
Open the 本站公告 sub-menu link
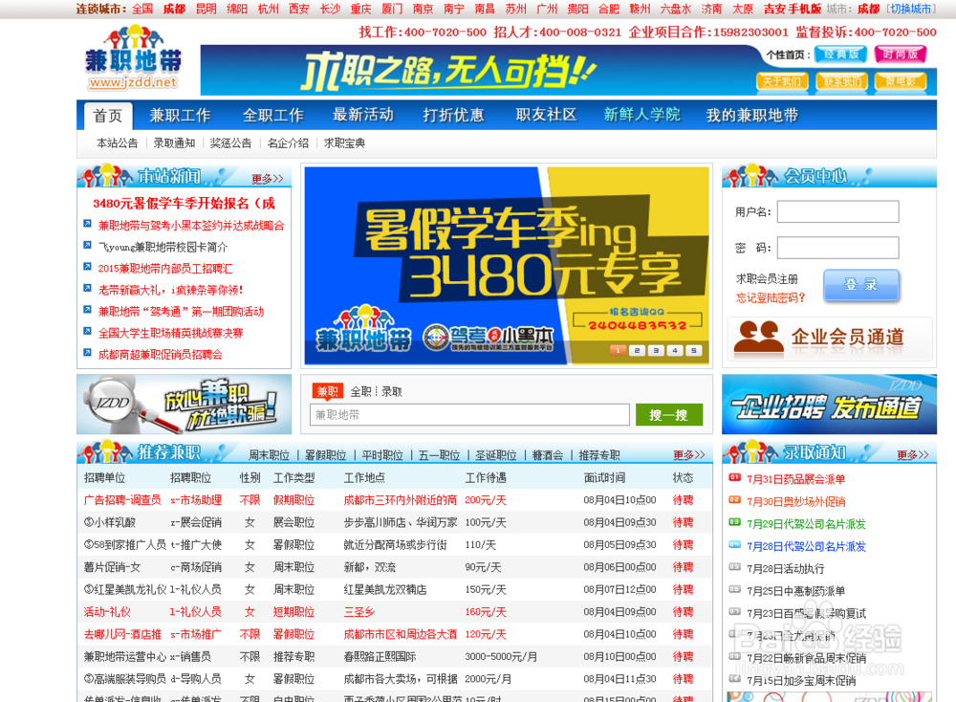point(117,143)
